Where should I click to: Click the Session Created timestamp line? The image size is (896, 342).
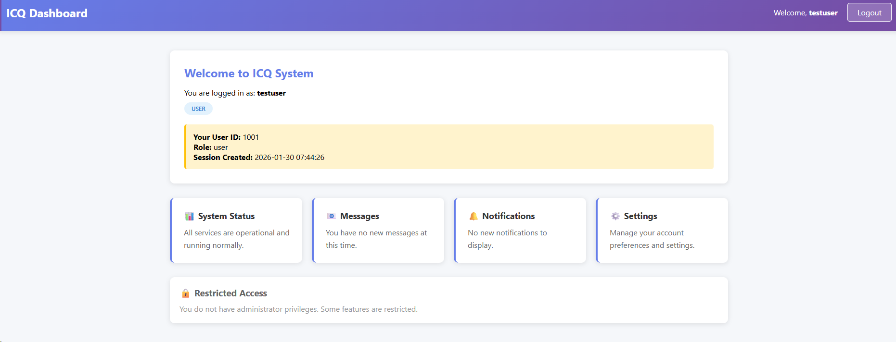point(259,158)
